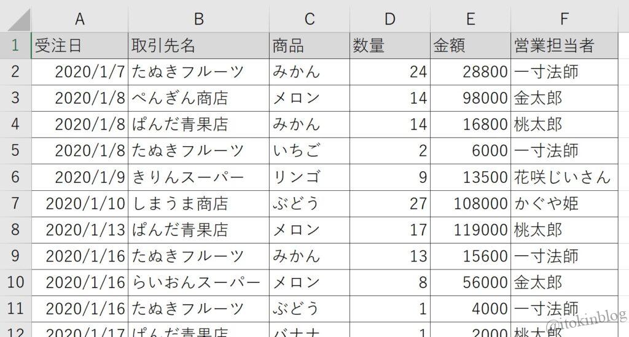Select quantity cell showing 27
The height and width of the screenshot is (337, 629).
tap(389, 203)
